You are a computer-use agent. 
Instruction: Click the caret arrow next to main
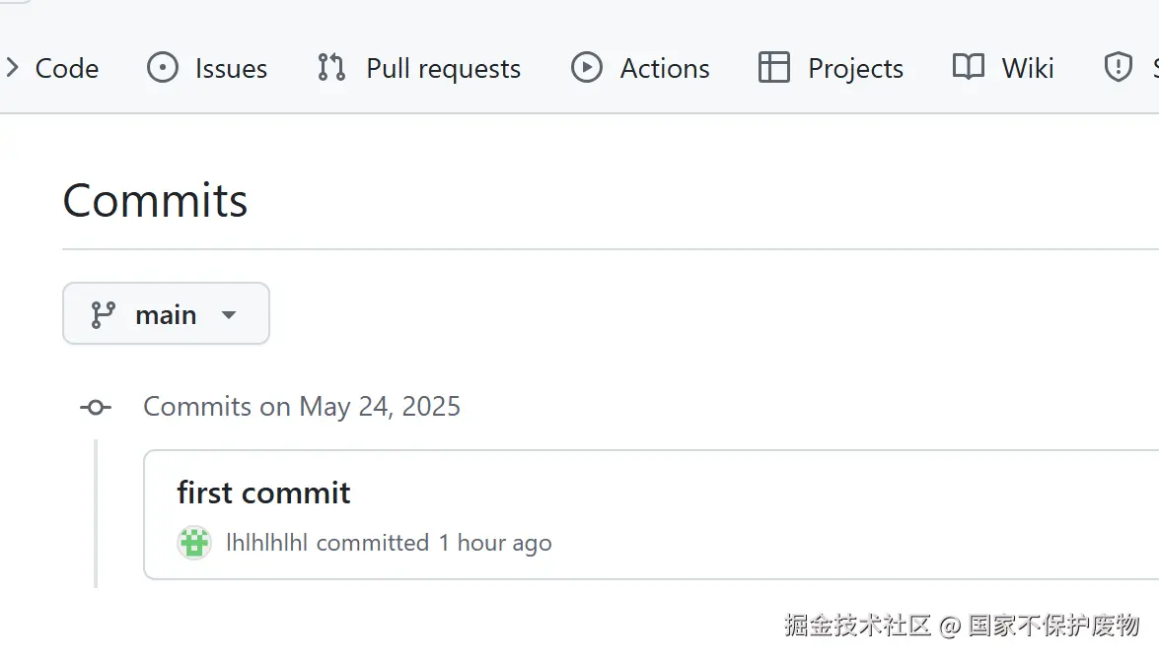[x=229, y=315]
